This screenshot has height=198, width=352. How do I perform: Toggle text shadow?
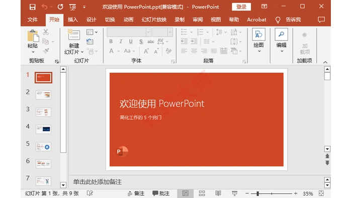141,42
